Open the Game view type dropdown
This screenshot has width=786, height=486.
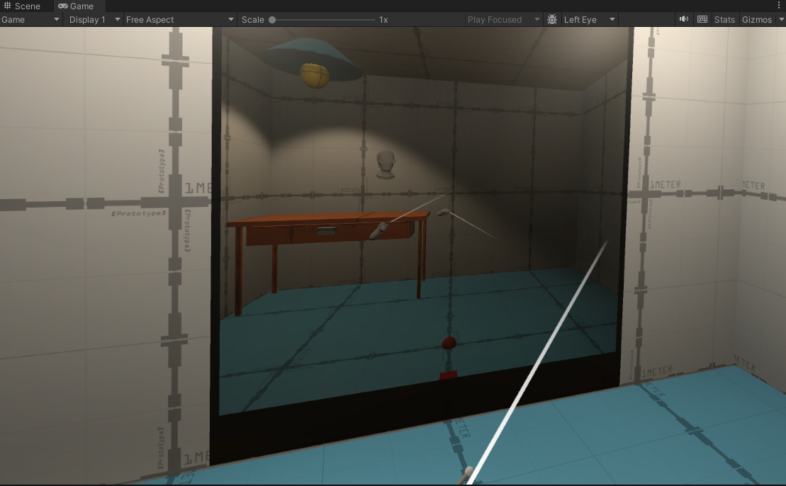coord(30,20)
